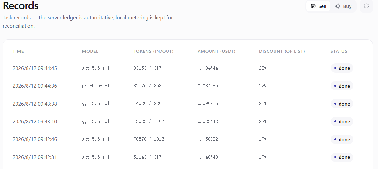Screen dimensions: 378x169
Task: Click the amount 0.040749
Action: pyautogui.click(x=208, y=157)
